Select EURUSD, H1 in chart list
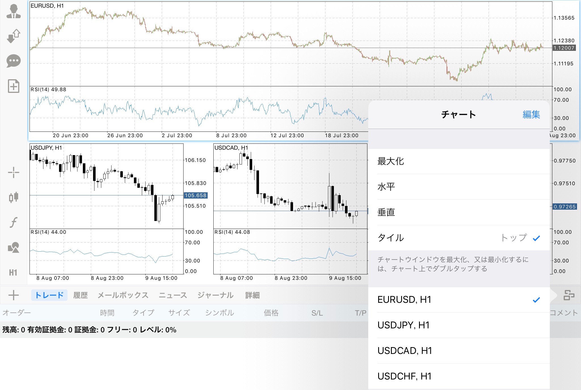Image resolution: width=581 pixels, height=390 pixels. tap(459, 300)
